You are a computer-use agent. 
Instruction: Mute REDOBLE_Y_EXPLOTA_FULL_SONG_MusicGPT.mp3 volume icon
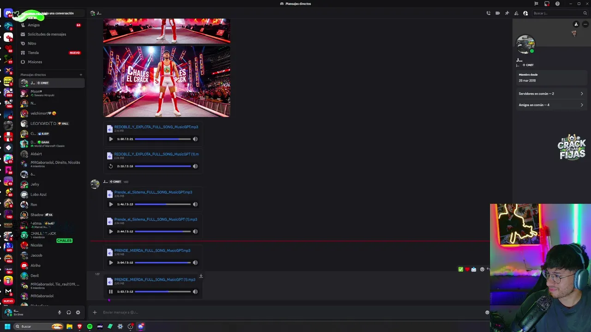pos(195,139)
